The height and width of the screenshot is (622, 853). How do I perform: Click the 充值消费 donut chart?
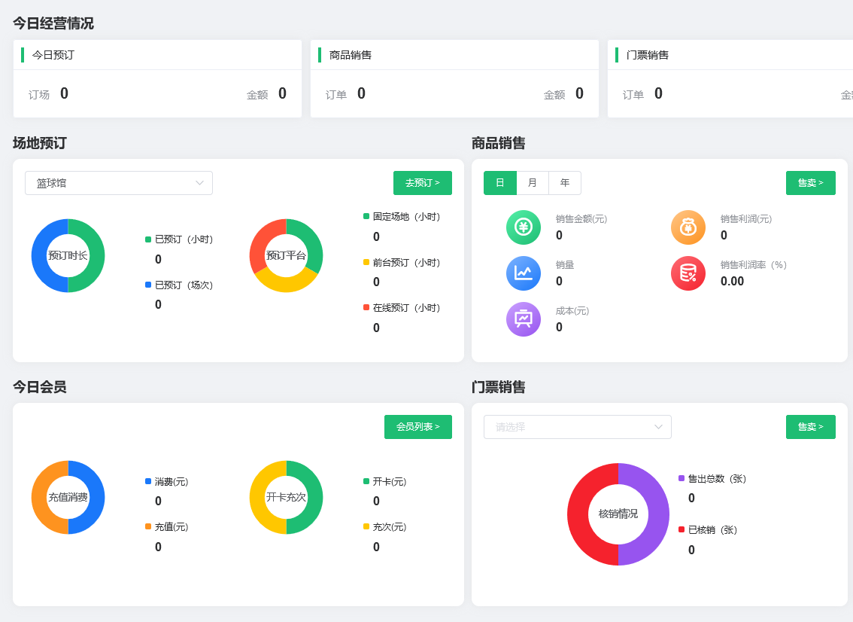click(x=68, y=497)
